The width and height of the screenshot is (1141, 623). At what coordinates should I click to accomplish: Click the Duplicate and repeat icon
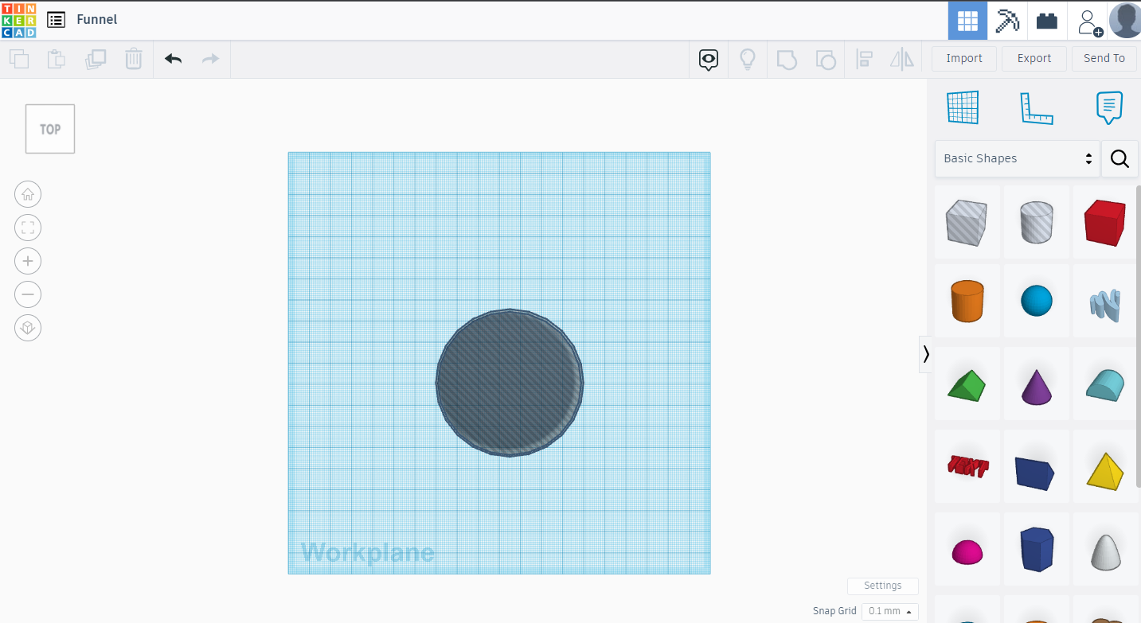point(96,59)
